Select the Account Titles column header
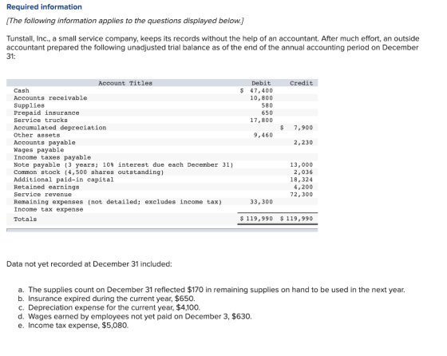The height and width of the screenshot is (356, 447). (125, 83)
